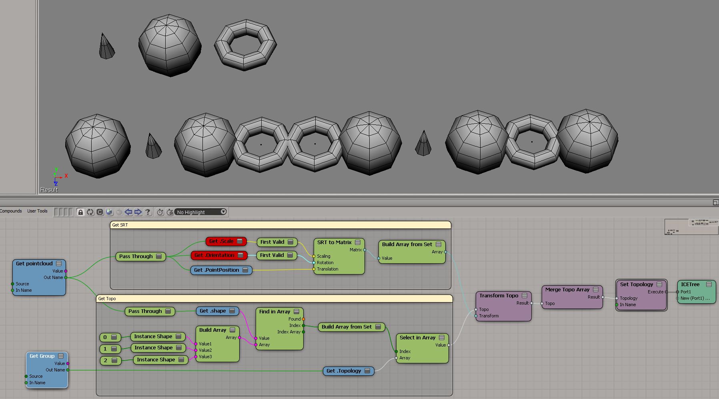Open the User Tools menu
Screen dimensions: 719x399
tap(37, 211)
